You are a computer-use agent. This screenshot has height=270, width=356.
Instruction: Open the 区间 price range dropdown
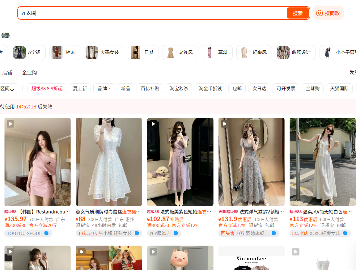click(7, 89)
